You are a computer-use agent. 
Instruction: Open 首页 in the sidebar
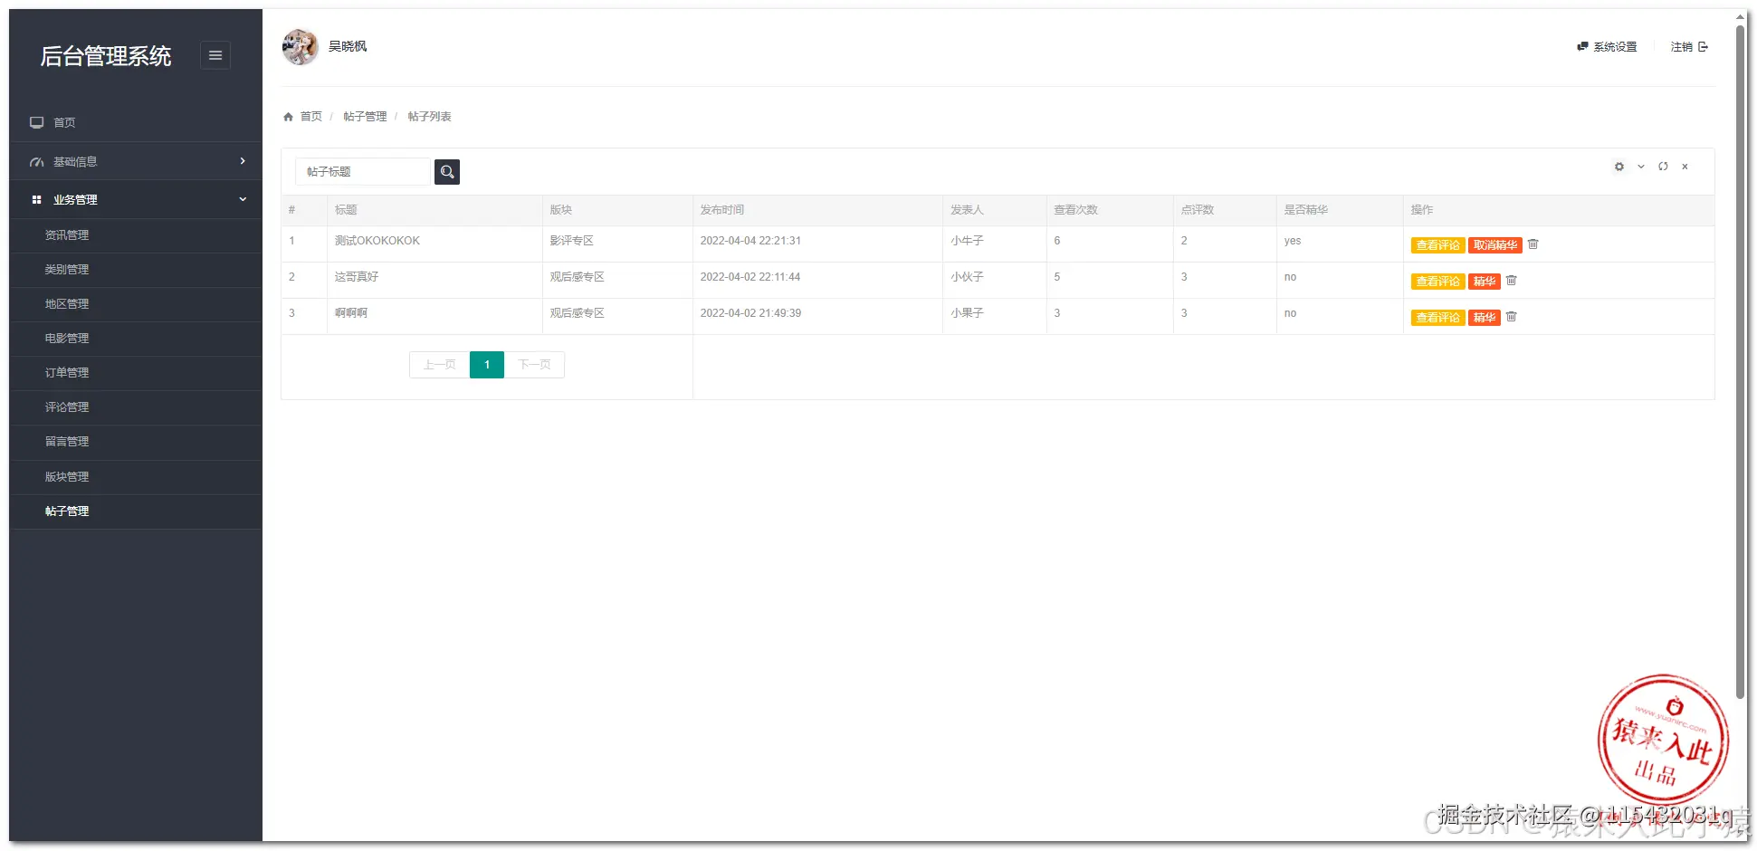click(136, 122)
